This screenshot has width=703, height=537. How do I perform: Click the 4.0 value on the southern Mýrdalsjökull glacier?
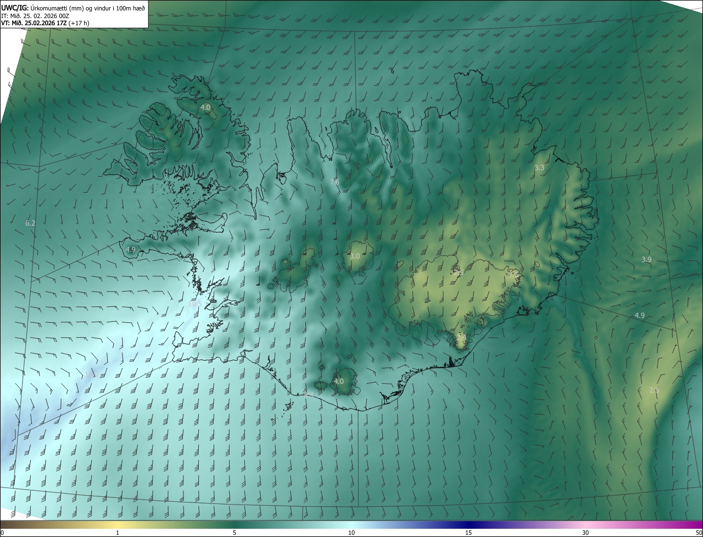click(339, 381)
